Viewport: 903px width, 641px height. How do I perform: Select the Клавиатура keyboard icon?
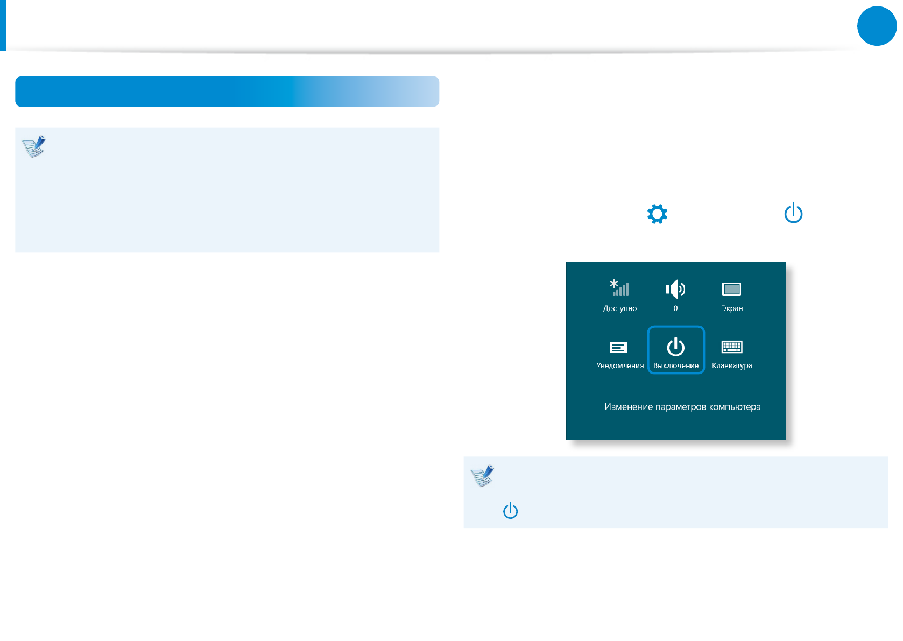(x=732, y=347)
